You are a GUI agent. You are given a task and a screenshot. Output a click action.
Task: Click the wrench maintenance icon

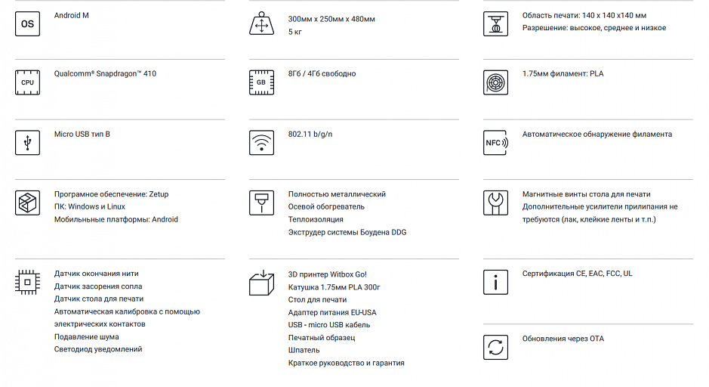click(x=495, y=203)
